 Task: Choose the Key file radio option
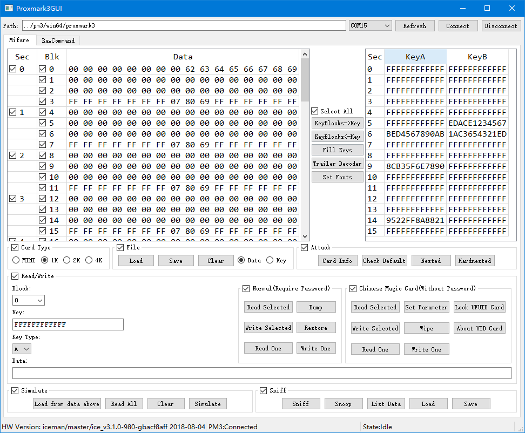[270, 260]
